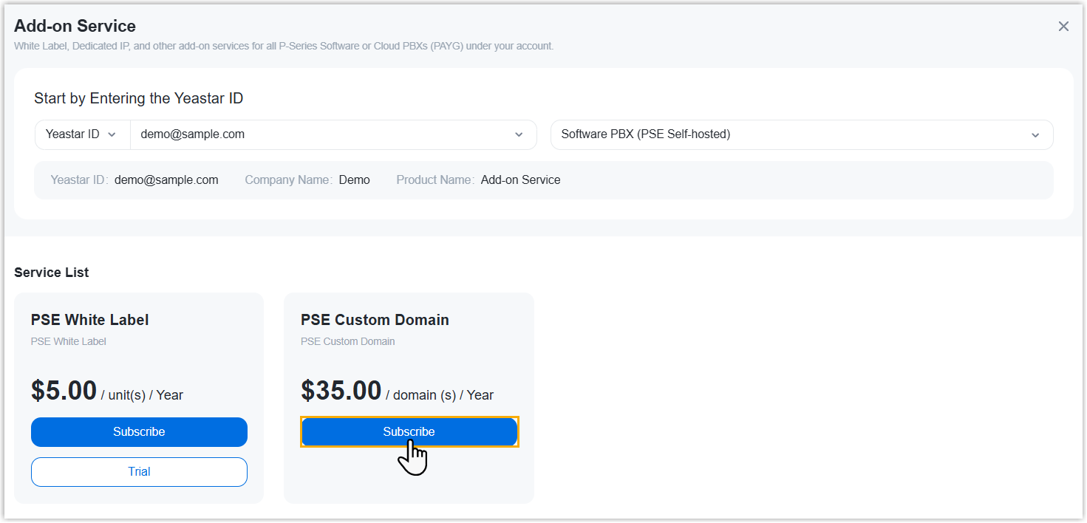Click the Add-on Service dialog title
Viewport: 1087px width, 523px height.
(75, 26)
